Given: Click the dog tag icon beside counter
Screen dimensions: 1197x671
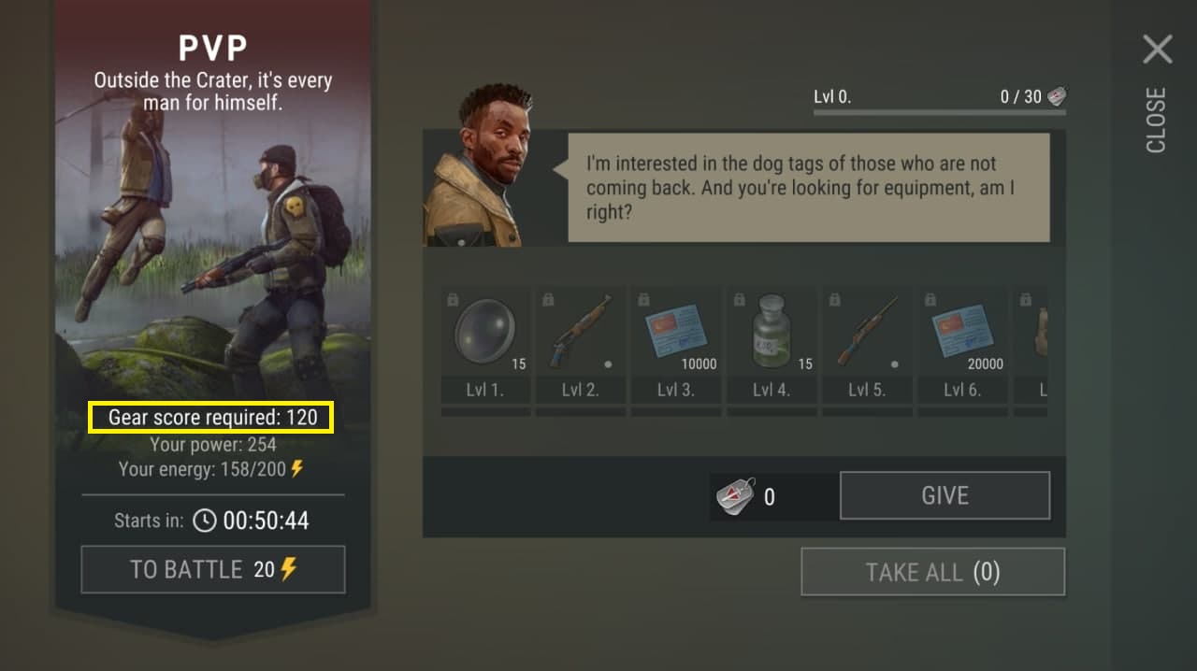Looking at the screenshot, I should [737, 496].
